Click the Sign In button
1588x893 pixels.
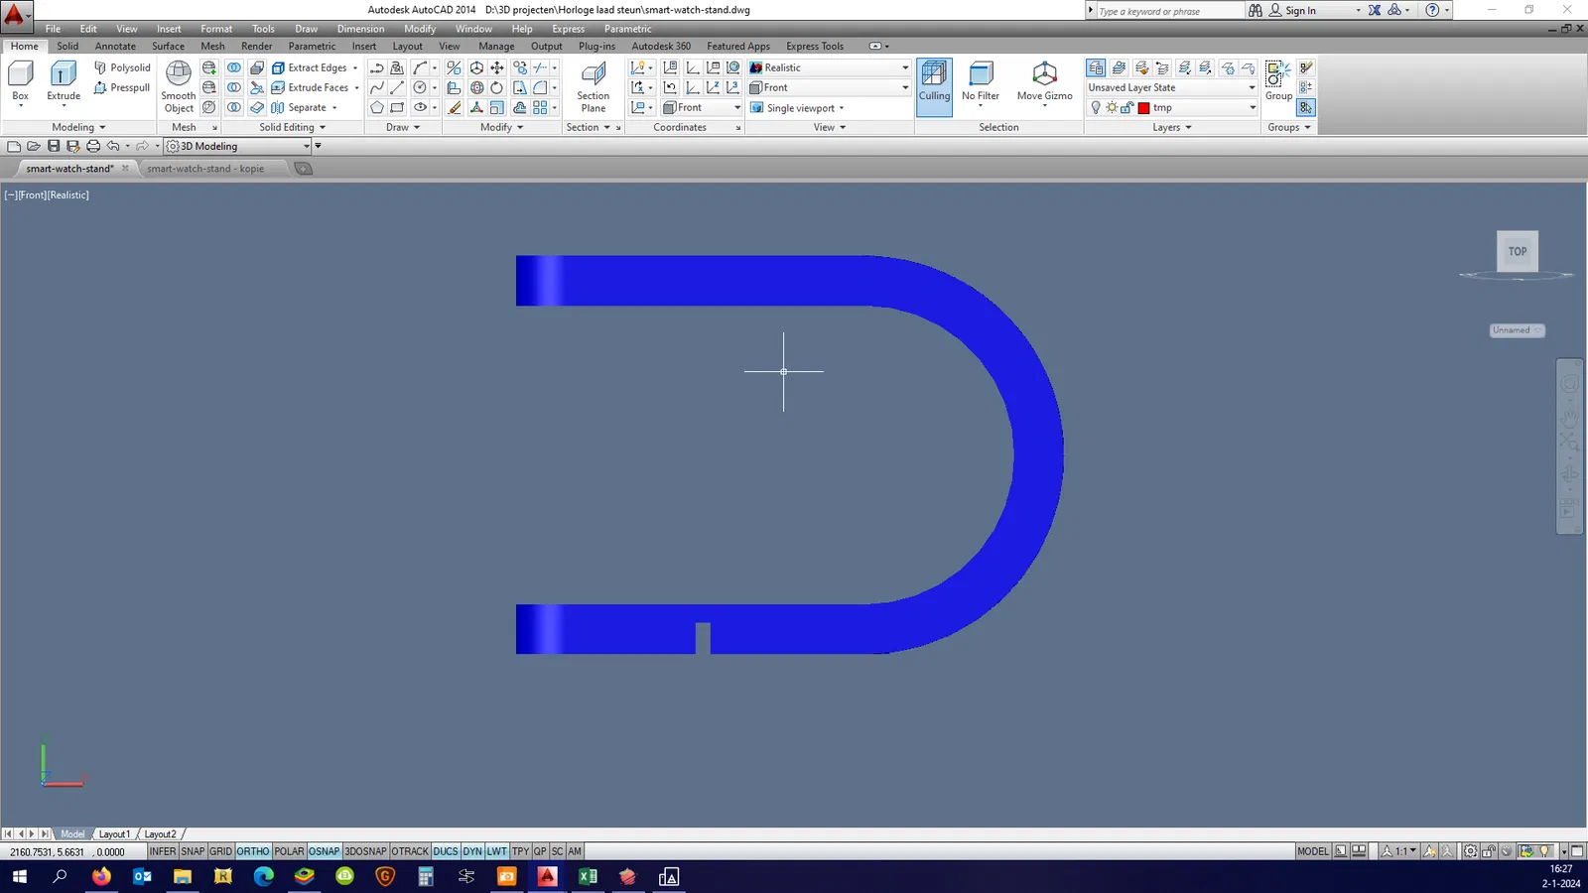(1299, 10)
